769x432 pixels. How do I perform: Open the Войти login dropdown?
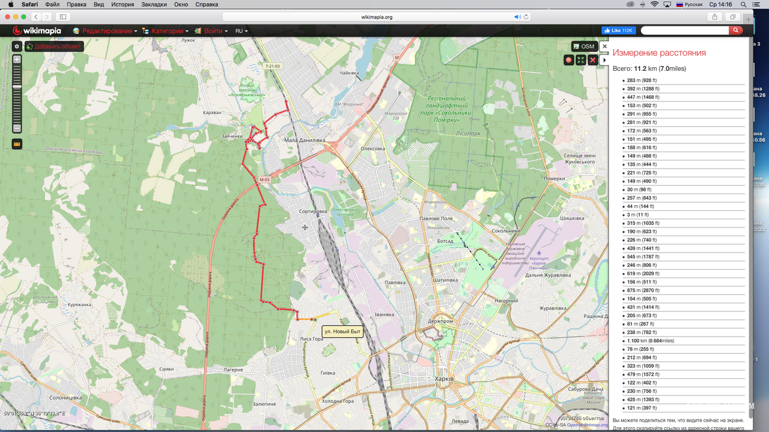211,31
